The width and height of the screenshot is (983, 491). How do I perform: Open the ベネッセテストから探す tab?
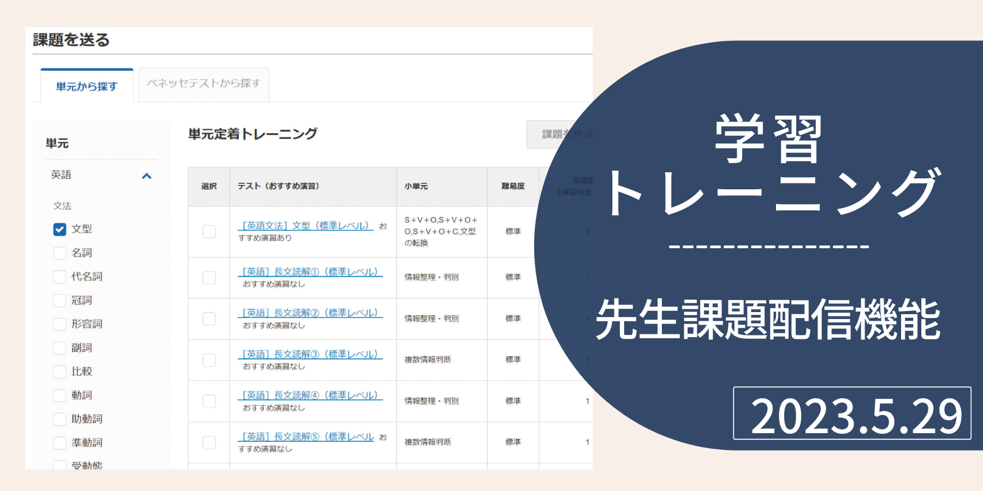click(204, 84)
